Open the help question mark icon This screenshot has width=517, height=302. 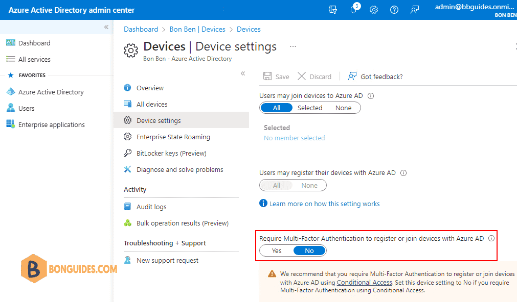(x=394, y=10)
